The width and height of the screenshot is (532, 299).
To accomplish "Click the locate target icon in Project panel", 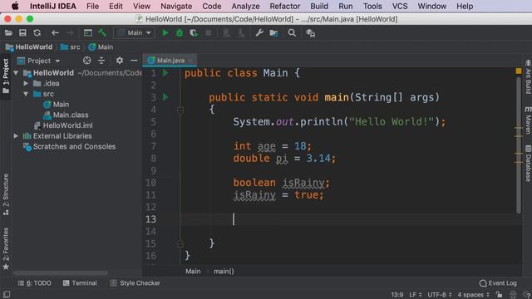I will click(86, 61).
